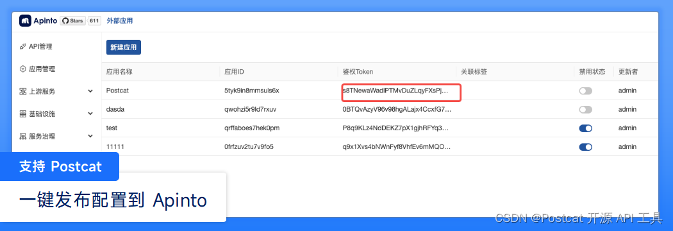Click admin updater in Postcat row
673x231 pixels.
pyautogui.click(x=627, y=91)
